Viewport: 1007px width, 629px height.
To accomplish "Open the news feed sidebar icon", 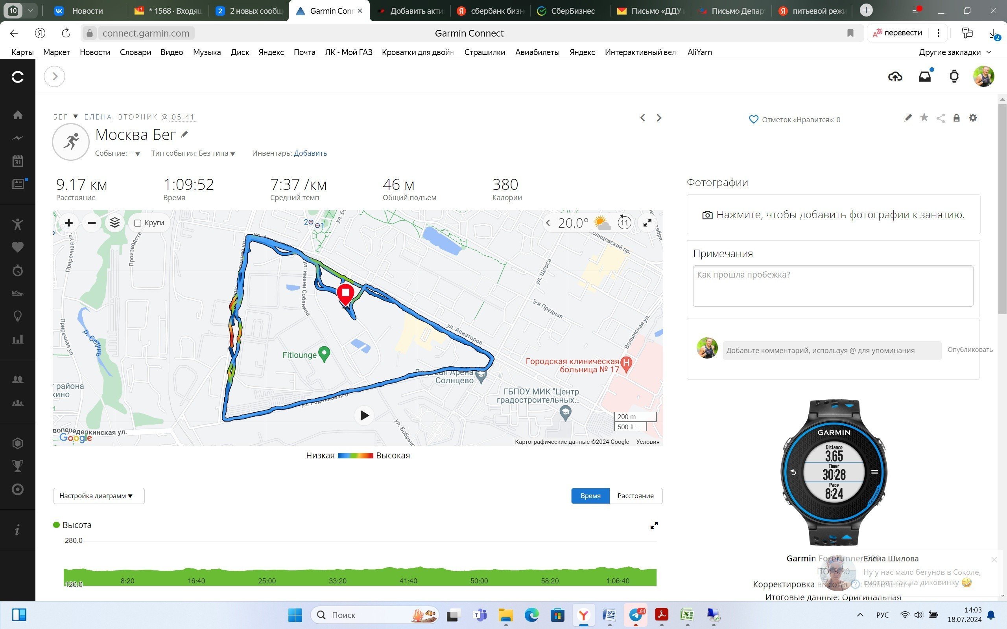I will (17, 184).
